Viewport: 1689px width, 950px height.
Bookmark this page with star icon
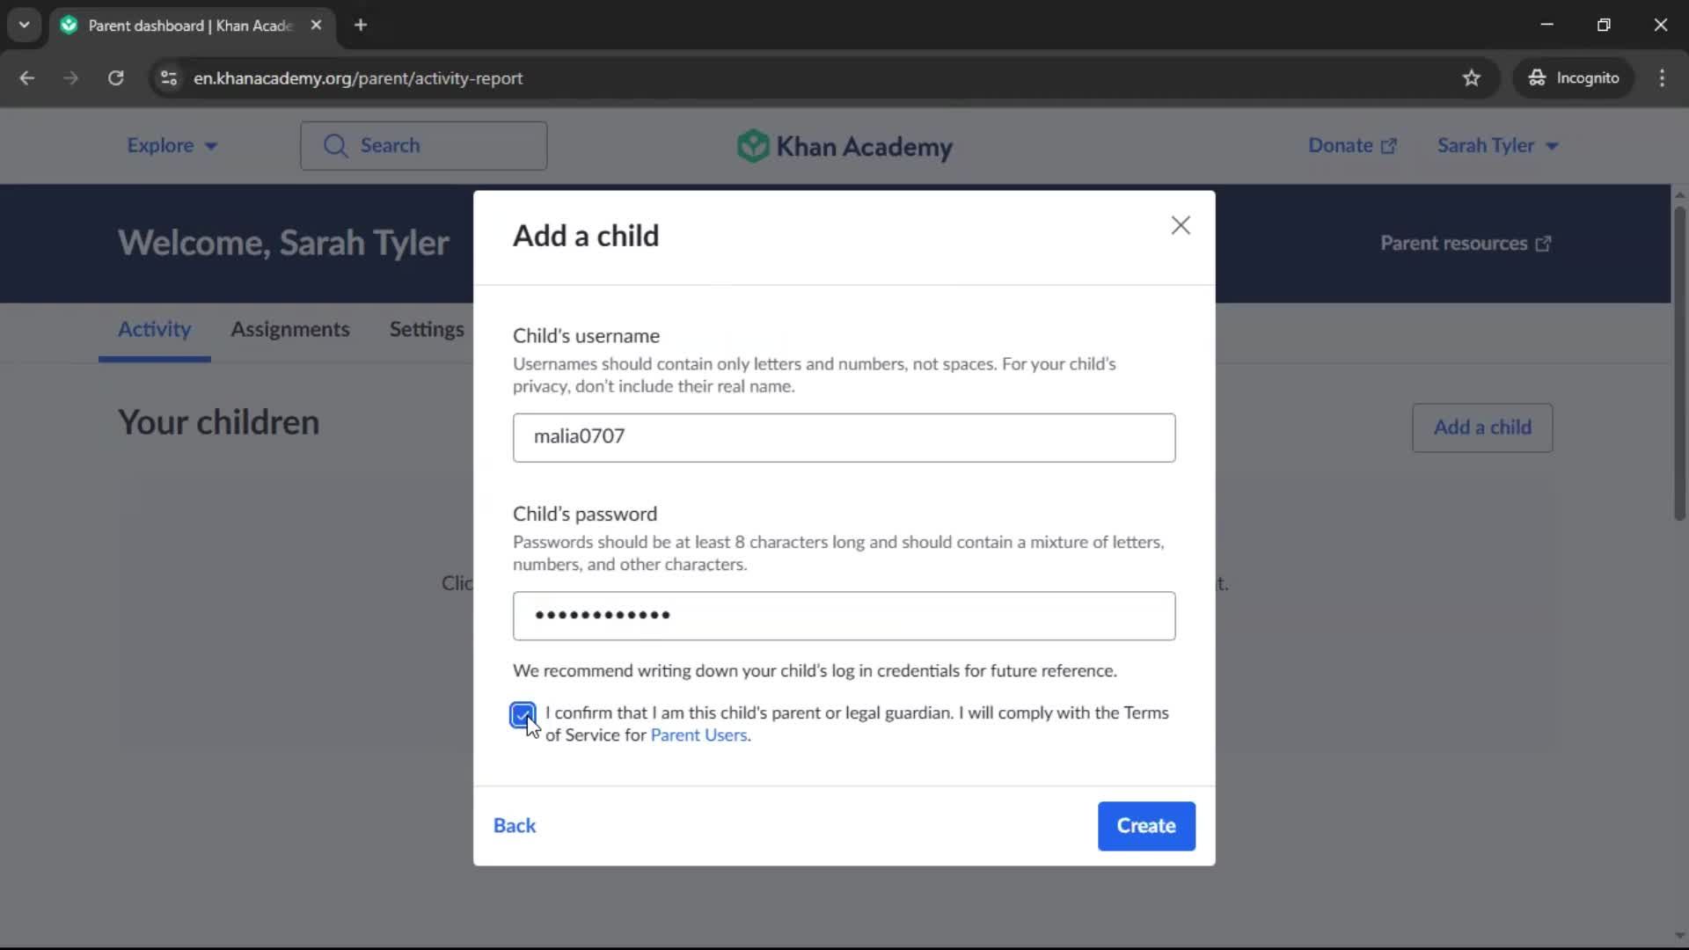pos(1472,78)
